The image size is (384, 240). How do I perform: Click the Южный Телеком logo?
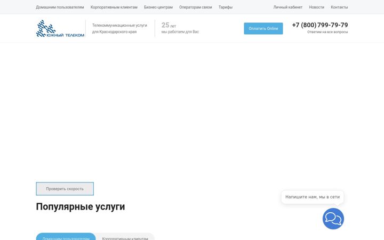(x=60, y=28)
